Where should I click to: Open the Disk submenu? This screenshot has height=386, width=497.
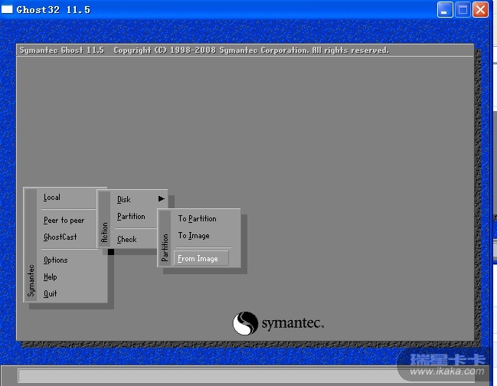(124, 199)
